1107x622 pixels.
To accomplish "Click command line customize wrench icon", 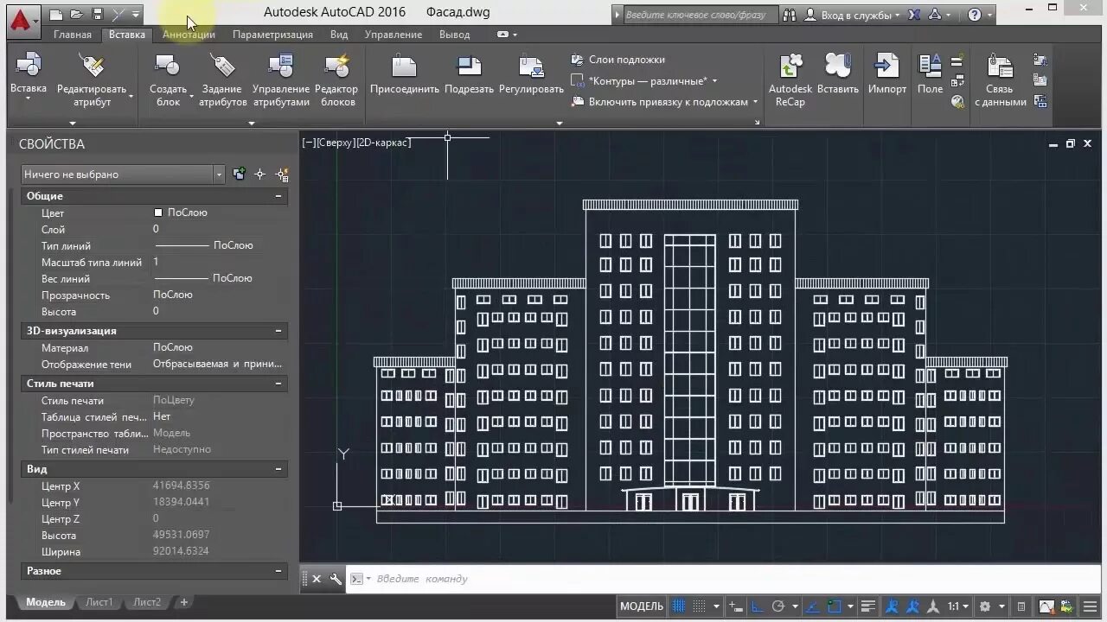I will click(336, 579).
